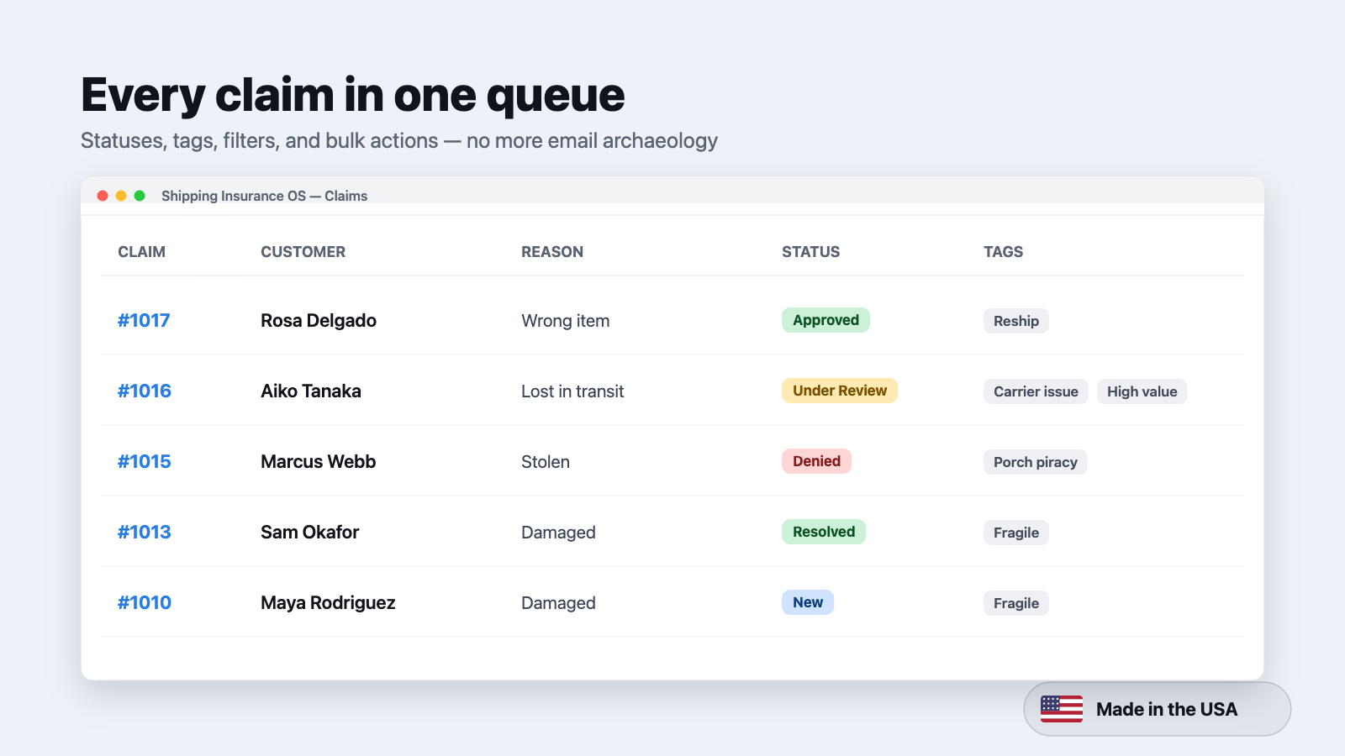The image size is (1345, 756).
Task: Sort by the STATUS column header
Action: 811,252
